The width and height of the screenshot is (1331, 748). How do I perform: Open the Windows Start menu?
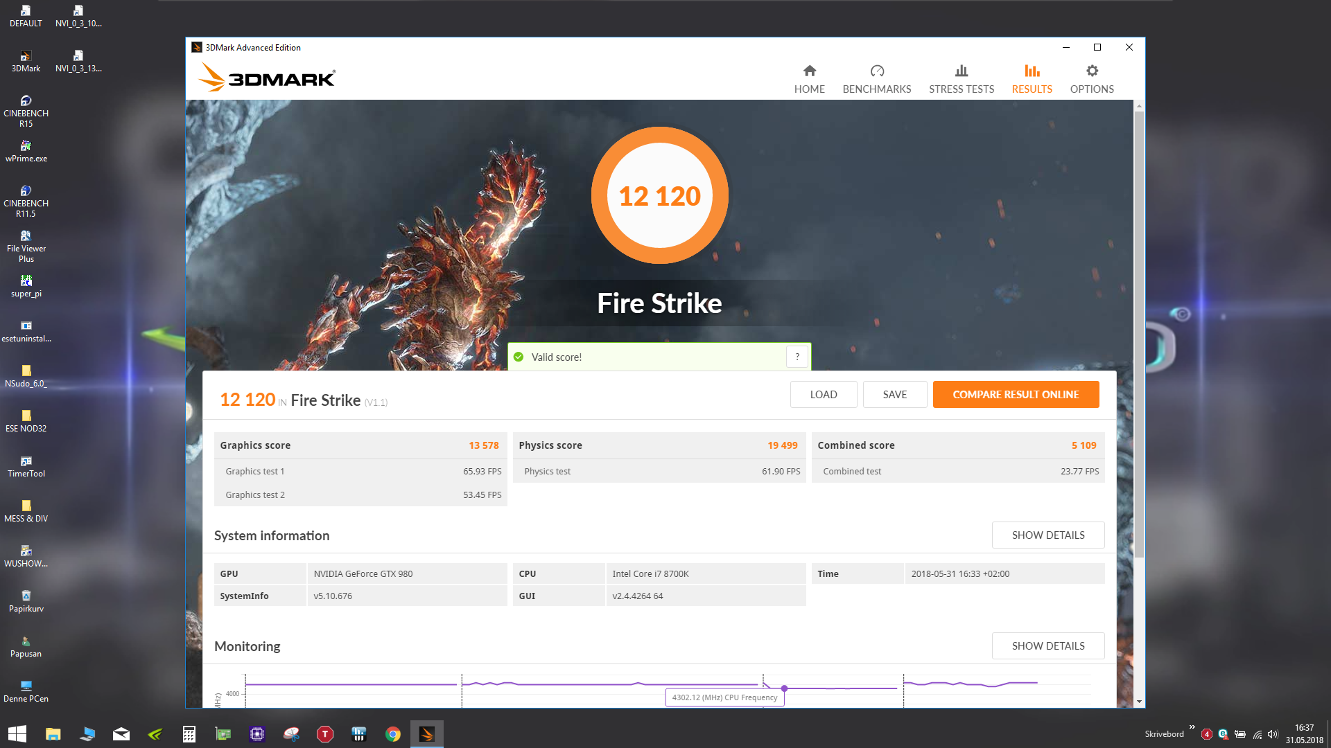click(17, 734)
